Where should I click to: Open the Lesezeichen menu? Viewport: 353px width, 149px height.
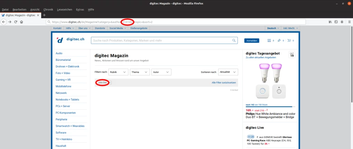pyautogui.click(x=64, y=9)
